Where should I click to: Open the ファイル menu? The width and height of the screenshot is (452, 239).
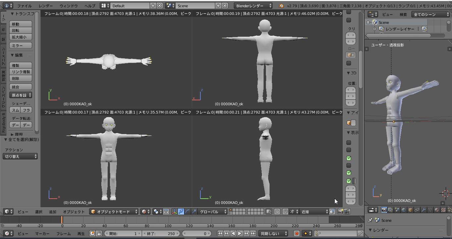click(25, 6)
